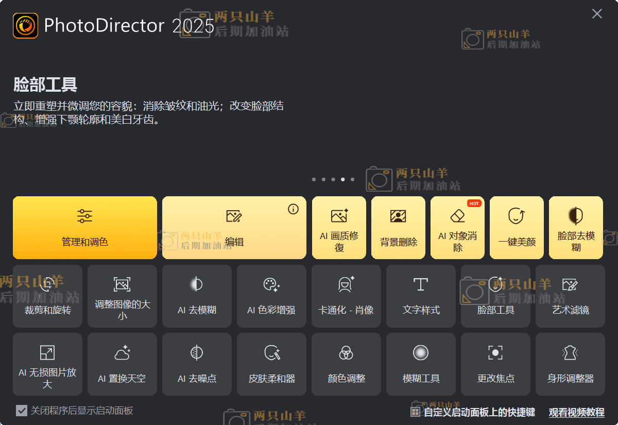The height and width of the screenshot is (425, 618).
Task: Open the 背景删除 tool
Action: pyautogui.click(x=398, y=227)
